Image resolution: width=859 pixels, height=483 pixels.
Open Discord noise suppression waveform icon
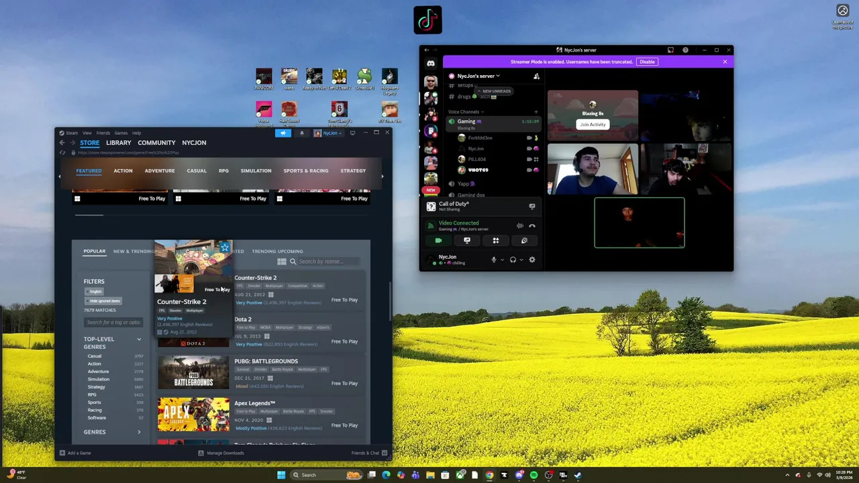(519, 226)
